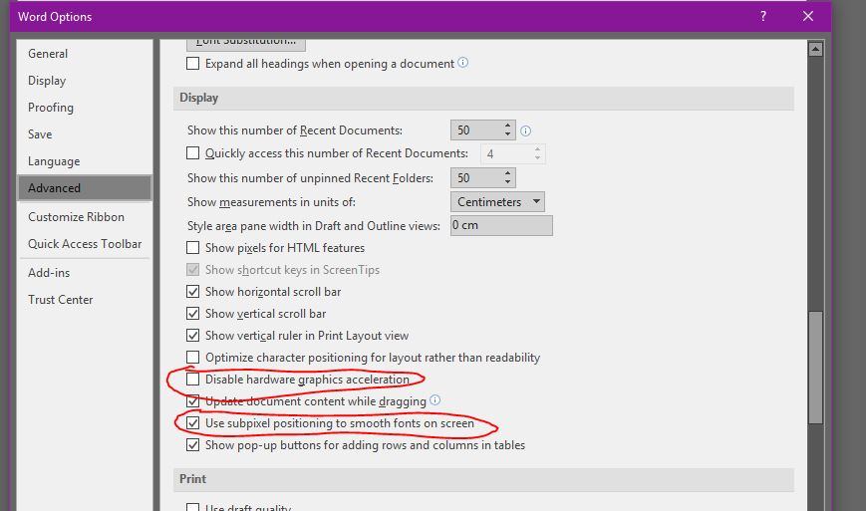Screen dimensions: 866x511
Task: Switch to Customize Ribbon category
Action: coord(76,217)
